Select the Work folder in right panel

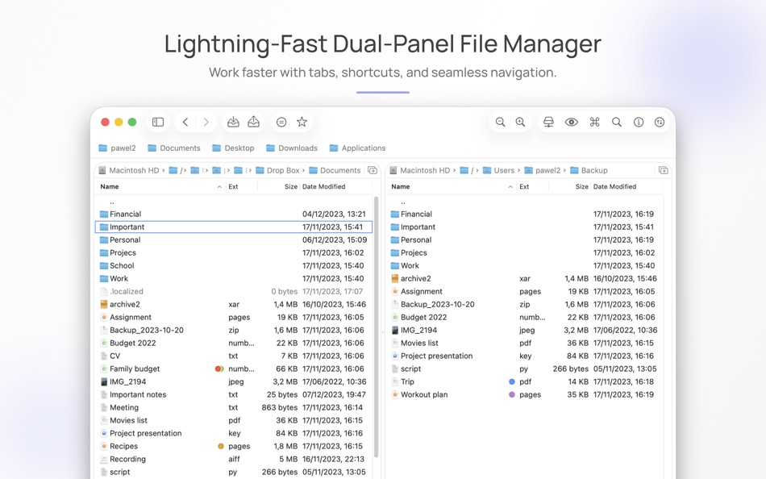(x=525, y=266)
